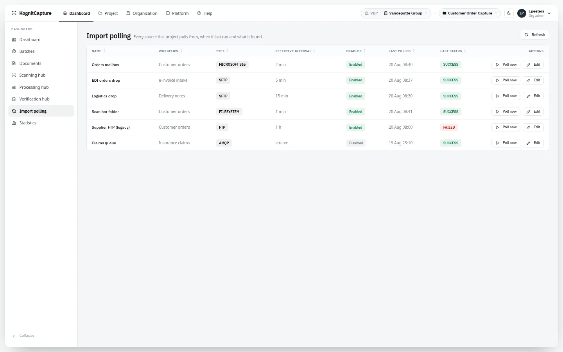The image size is (563, 352).
Task: Poll now for Orders mailbox
Action: pos(506,65)
